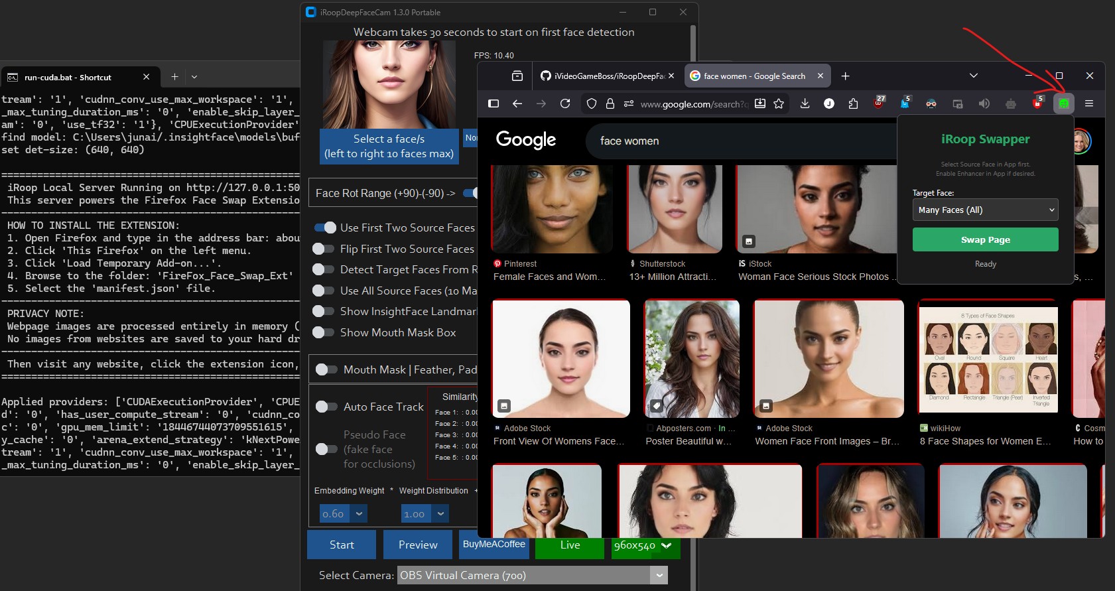Click the iRoop Swapper extension icon in Firefox toolbar
Viewport: 1115px width, 591px height.
[x=1063, y=103]
